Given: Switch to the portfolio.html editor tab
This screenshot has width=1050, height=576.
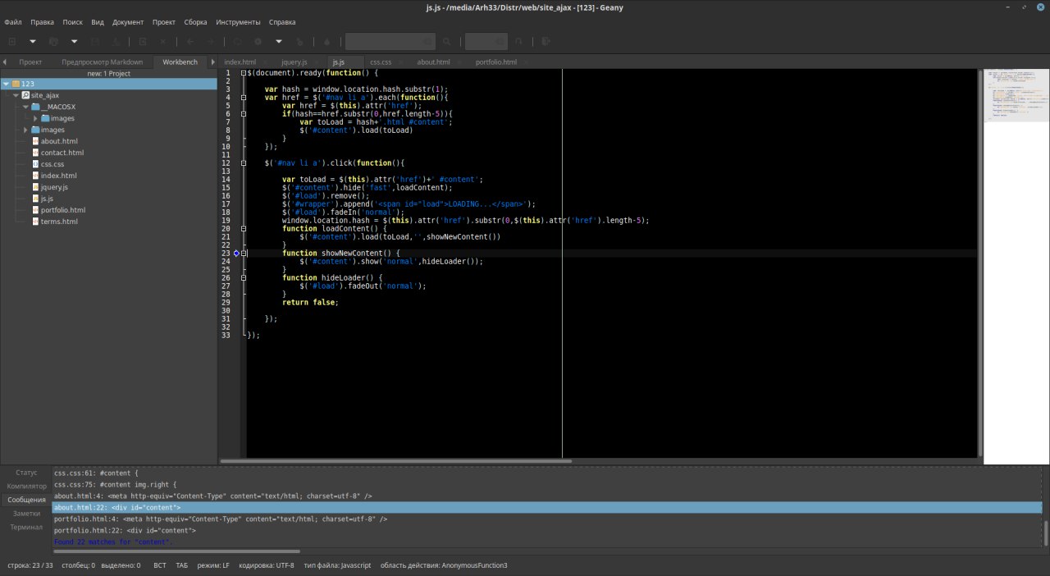Looking at the screenshot, I should pyautogui.click(x=496, y=62).
